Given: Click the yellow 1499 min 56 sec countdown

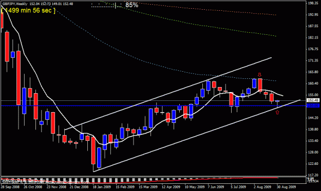Looking at the screenshot, I should pos(28,10).
